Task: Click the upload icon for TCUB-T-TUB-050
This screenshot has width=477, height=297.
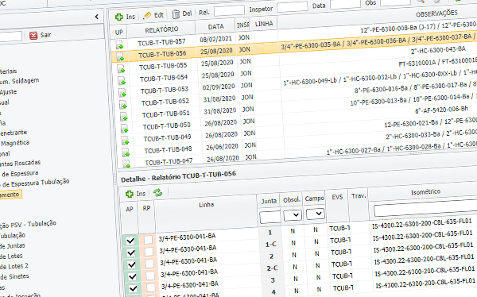Action: pos(125,129)
